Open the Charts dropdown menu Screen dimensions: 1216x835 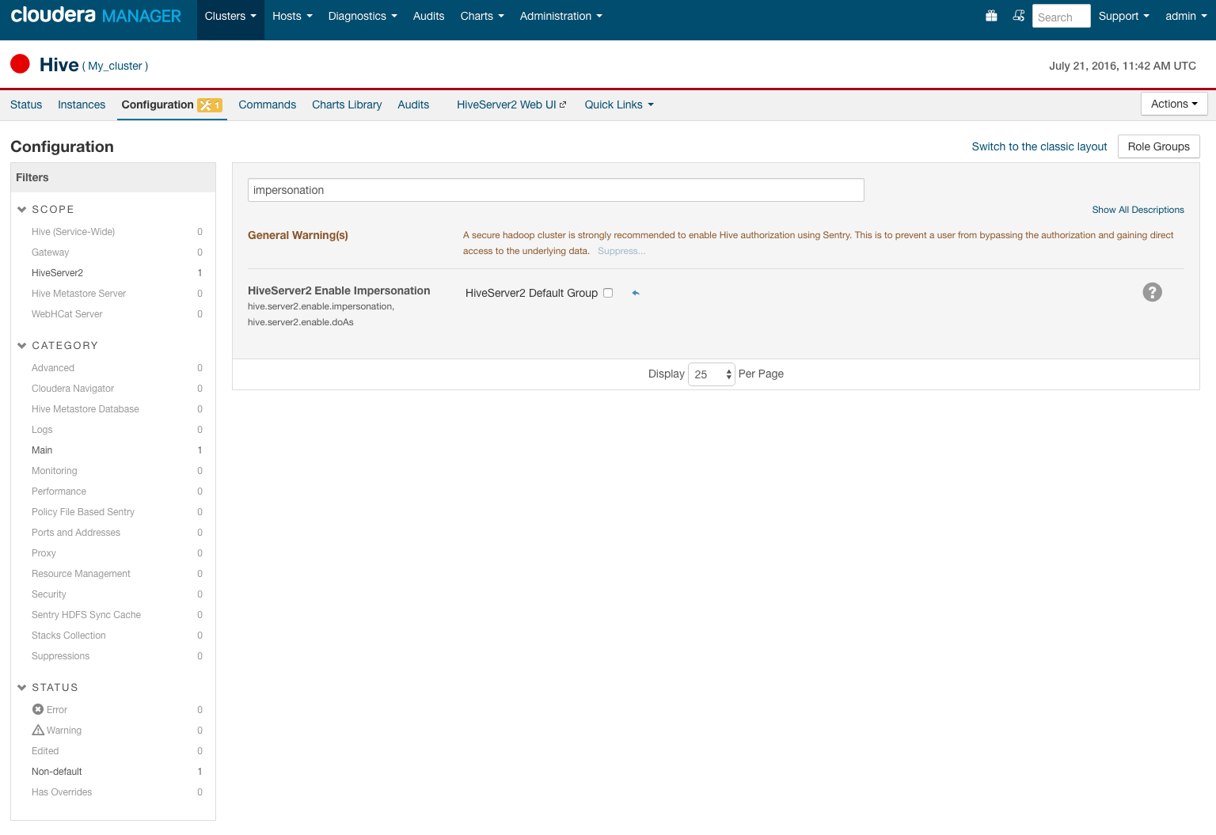pyautogui.click(x=482, y=16)
